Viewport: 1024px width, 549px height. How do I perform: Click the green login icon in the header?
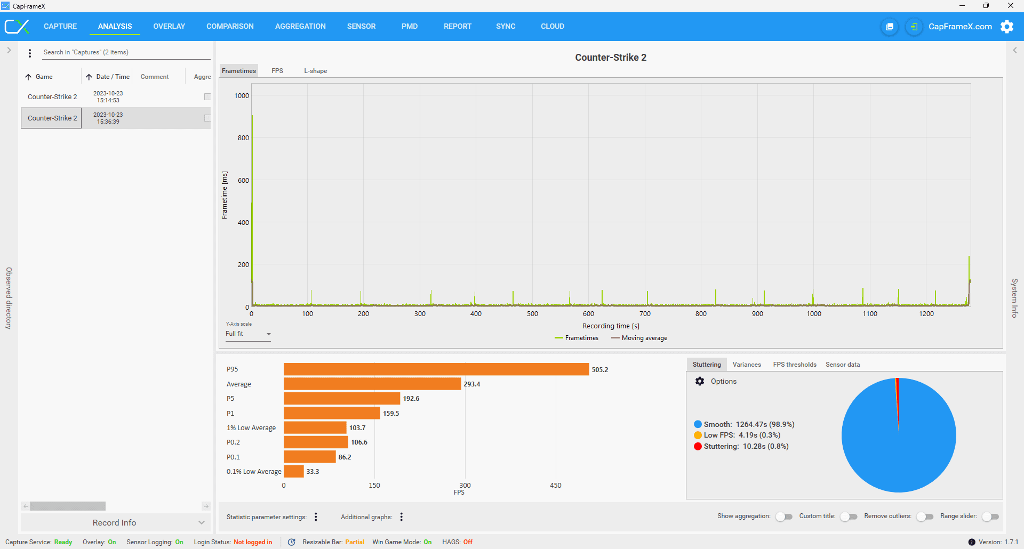(914, 27)
